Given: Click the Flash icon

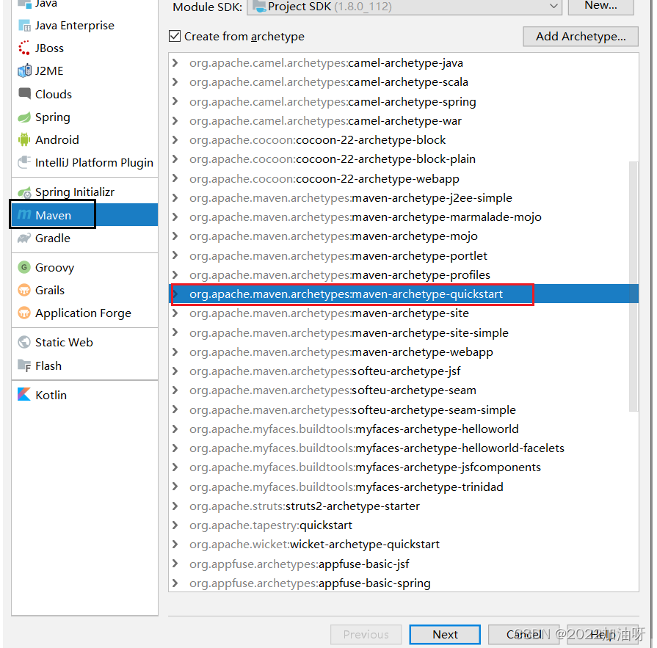Looking at the screenshot, I should 24,365.
